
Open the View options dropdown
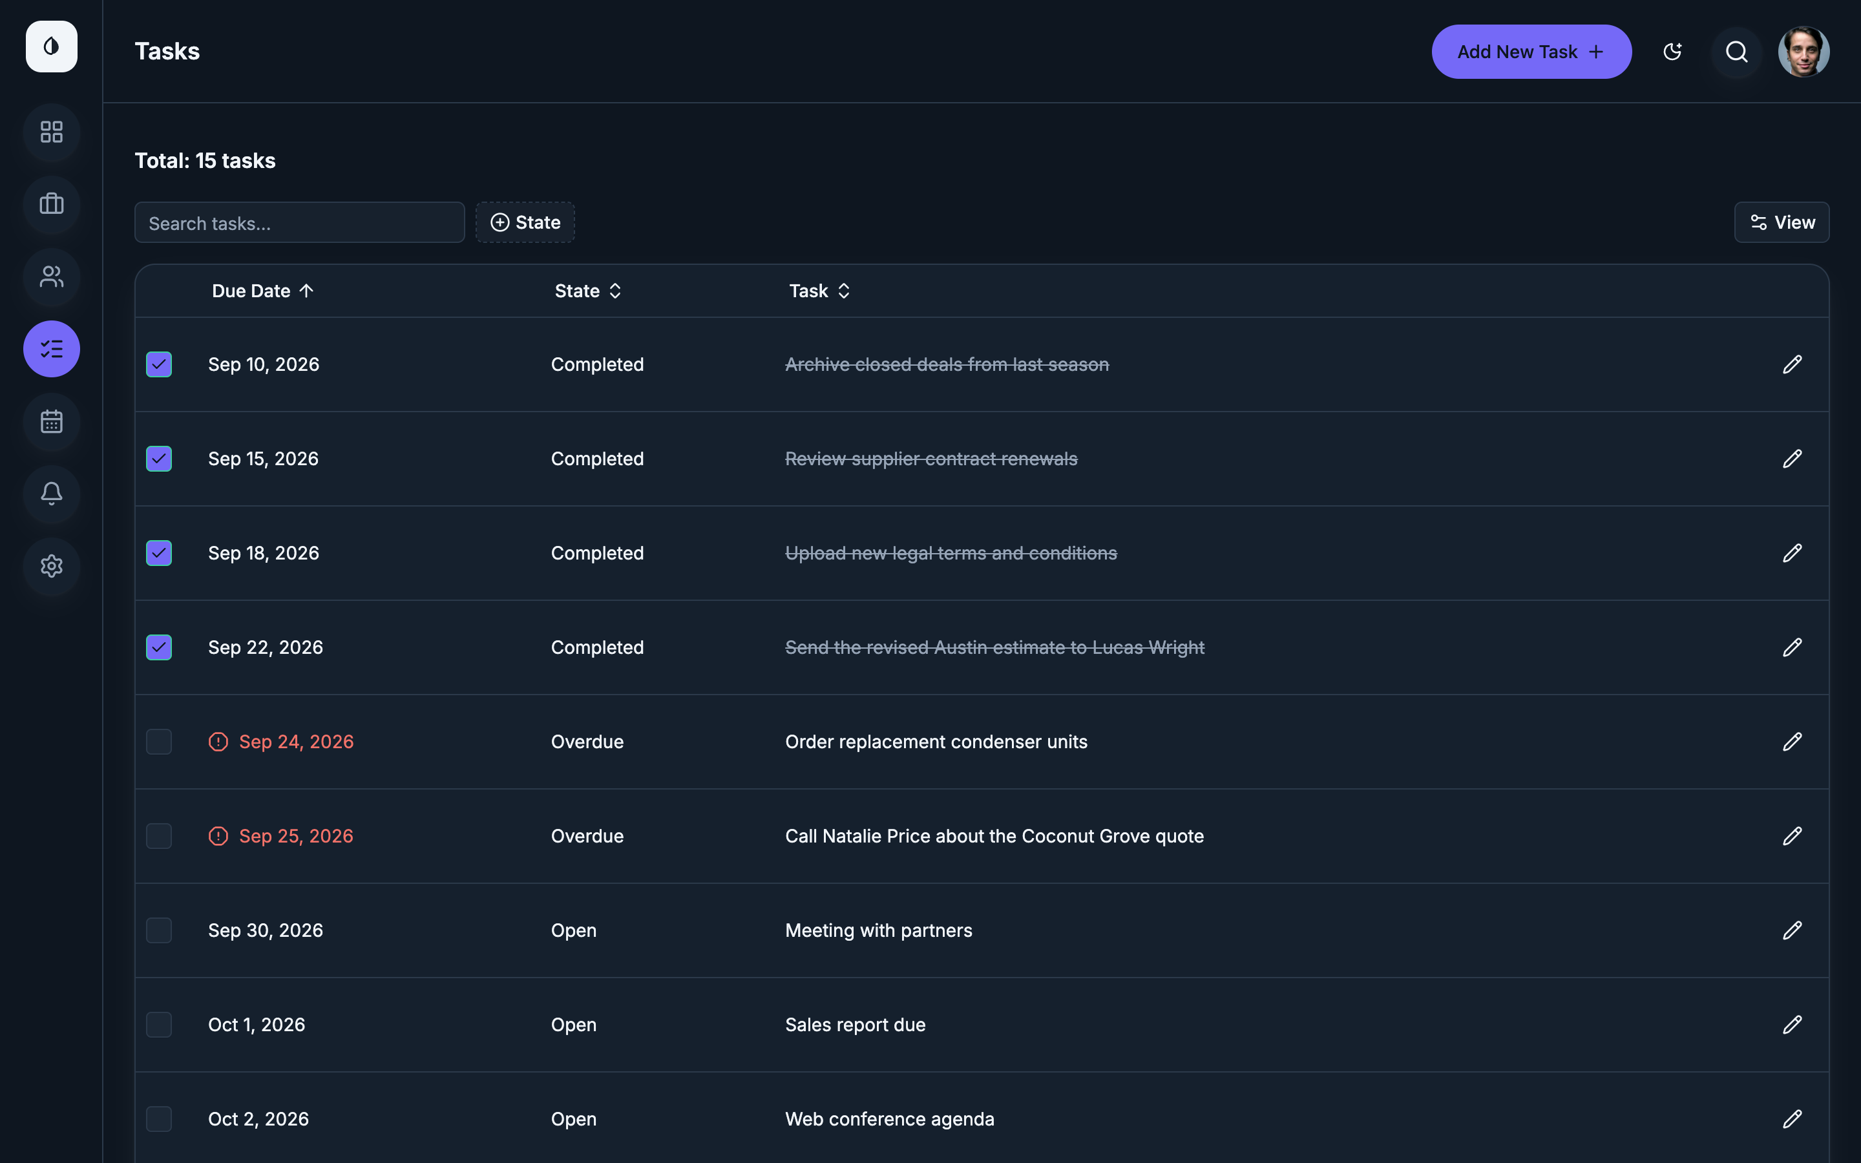pyautogui.click(x=1781, y=222)
